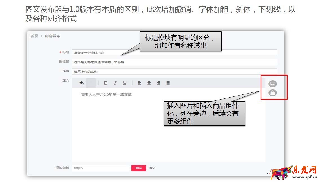Apply justified text alignment

coord(168,83)
